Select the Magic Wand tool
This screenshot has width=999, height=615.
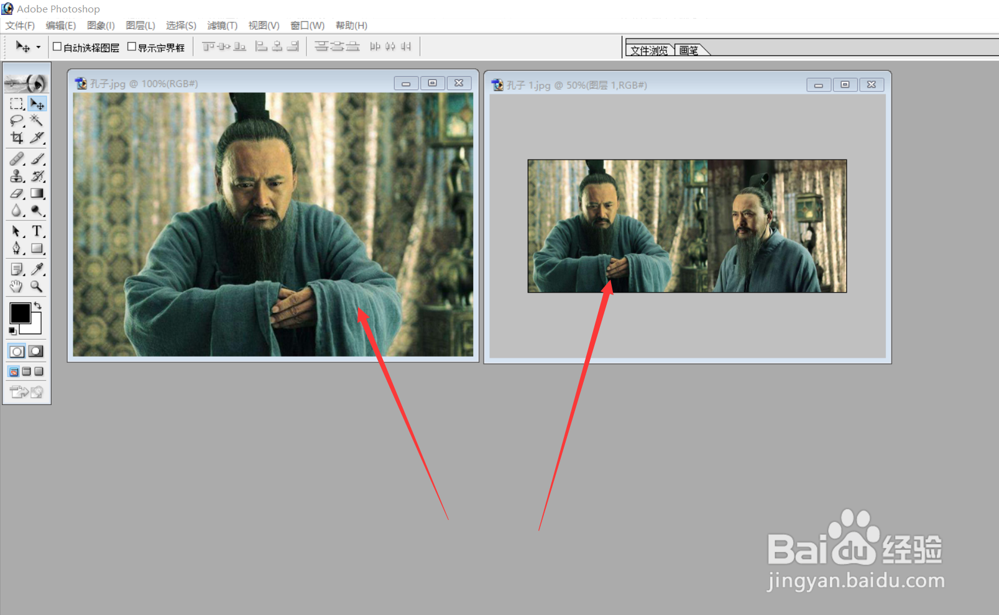click(x=37, y=120)
